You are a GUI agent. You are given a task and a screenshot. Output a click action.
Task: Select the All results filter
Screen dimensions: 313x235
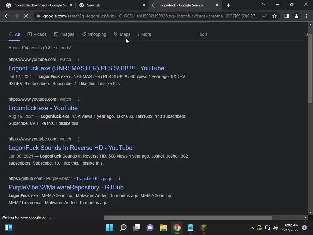14,34
